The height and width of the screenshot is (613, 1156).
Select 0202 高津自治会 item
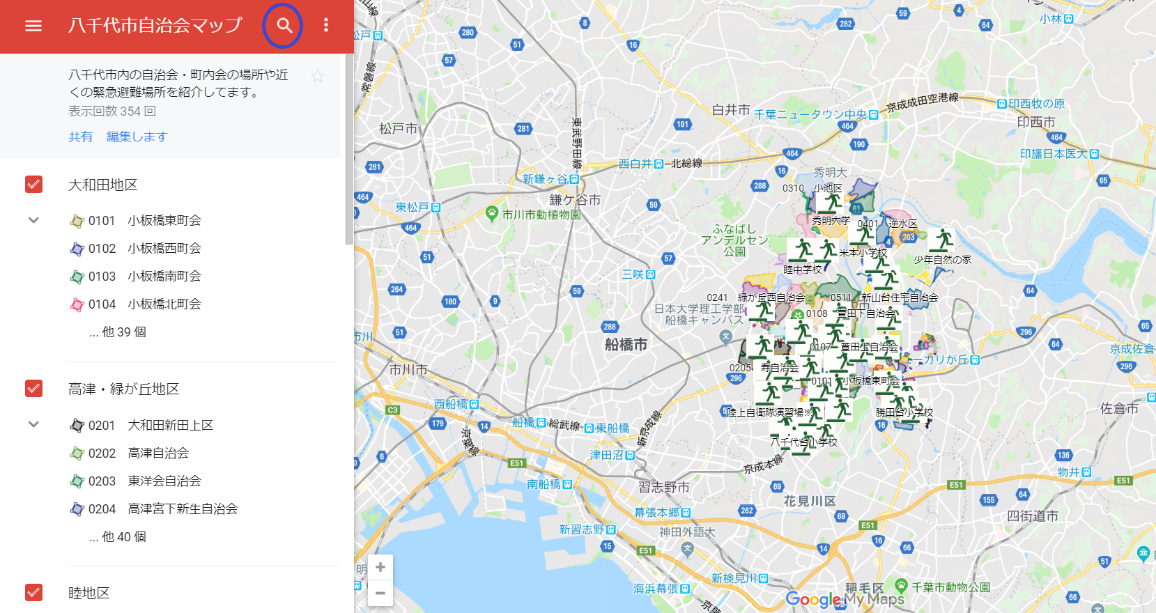(x=130, y=453)
